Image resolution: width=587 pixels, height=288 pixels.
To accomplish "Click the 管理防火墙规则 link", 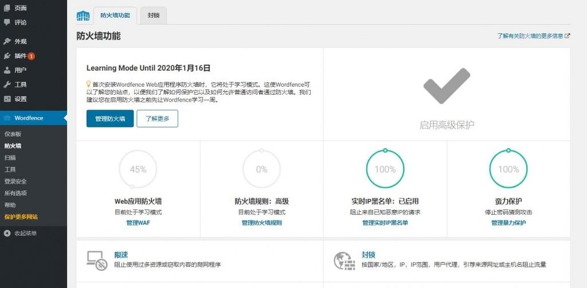I will [261, 223].
